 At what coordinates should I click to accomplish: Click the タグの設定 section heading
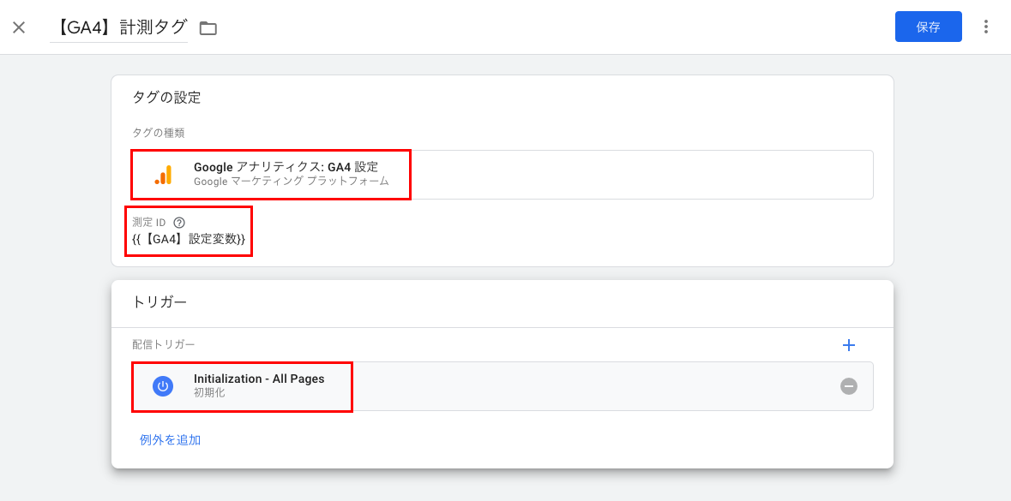click(x=166, y=98)
